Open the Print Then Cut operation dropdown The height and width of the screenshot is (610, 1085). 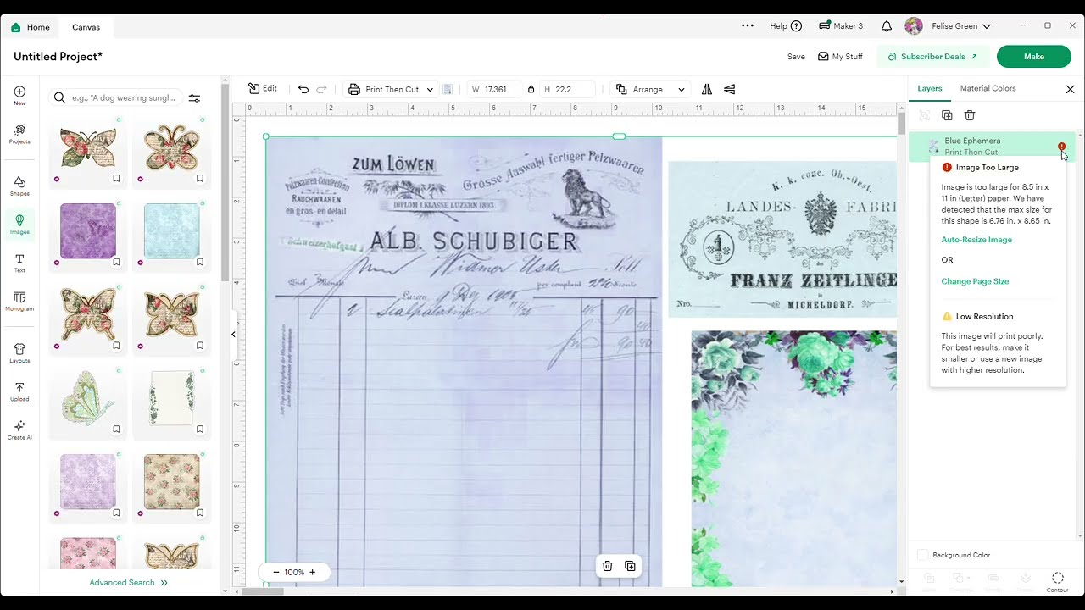coord(391,89)
